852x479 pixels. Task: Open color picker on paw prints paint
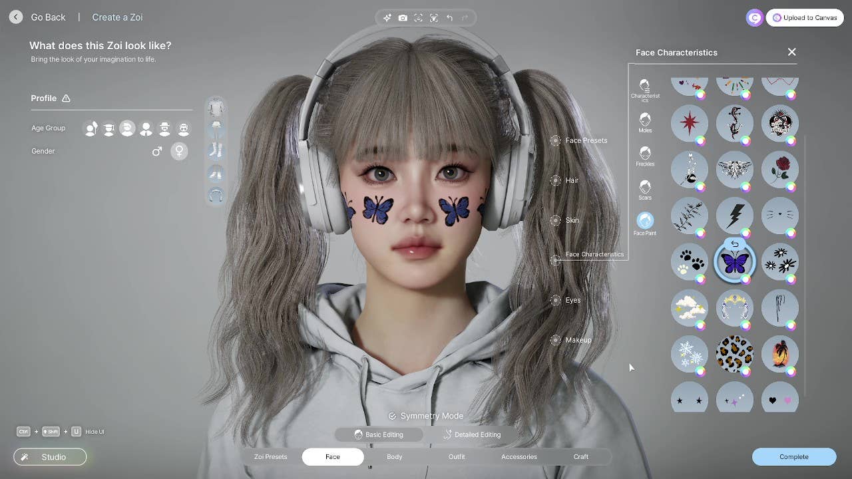(701, 279)
